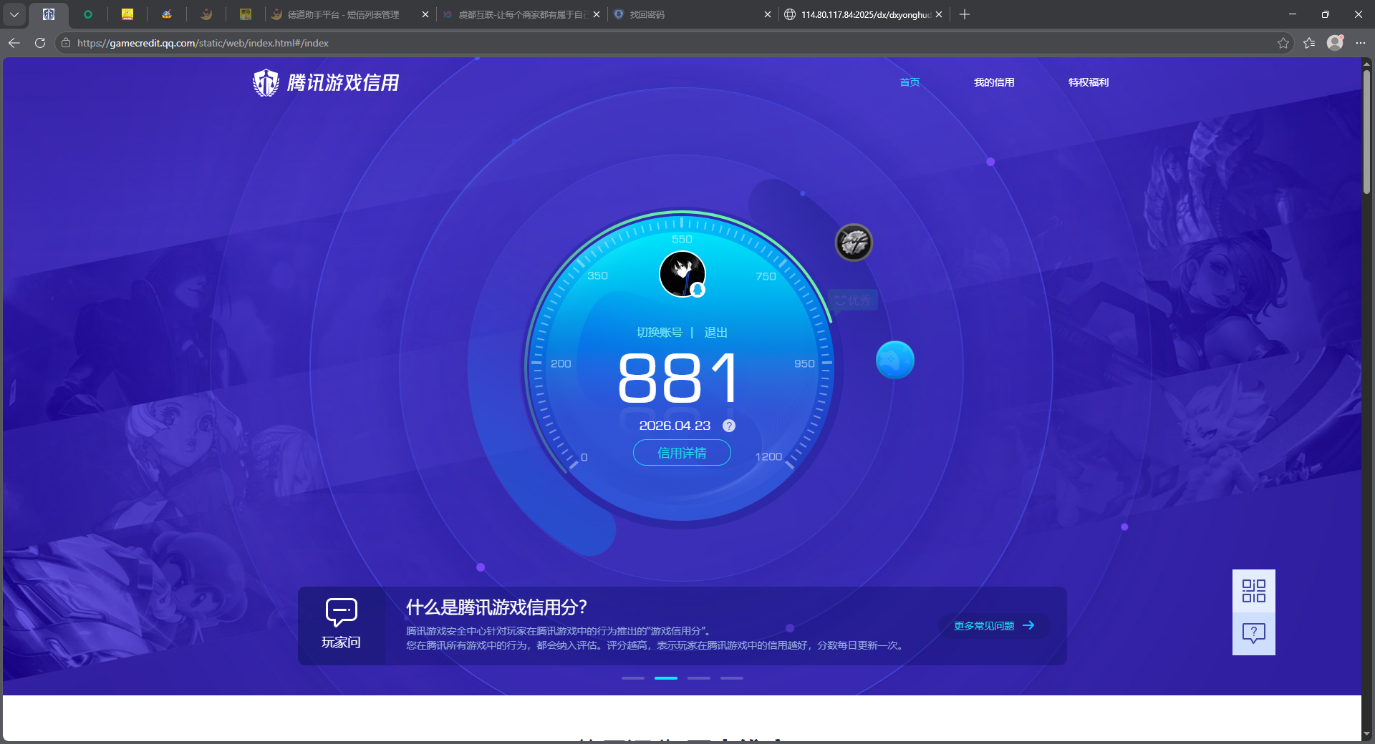Click the 玩家问 chat bubble icon
The image size is (1375, 744).
(341, 612)
